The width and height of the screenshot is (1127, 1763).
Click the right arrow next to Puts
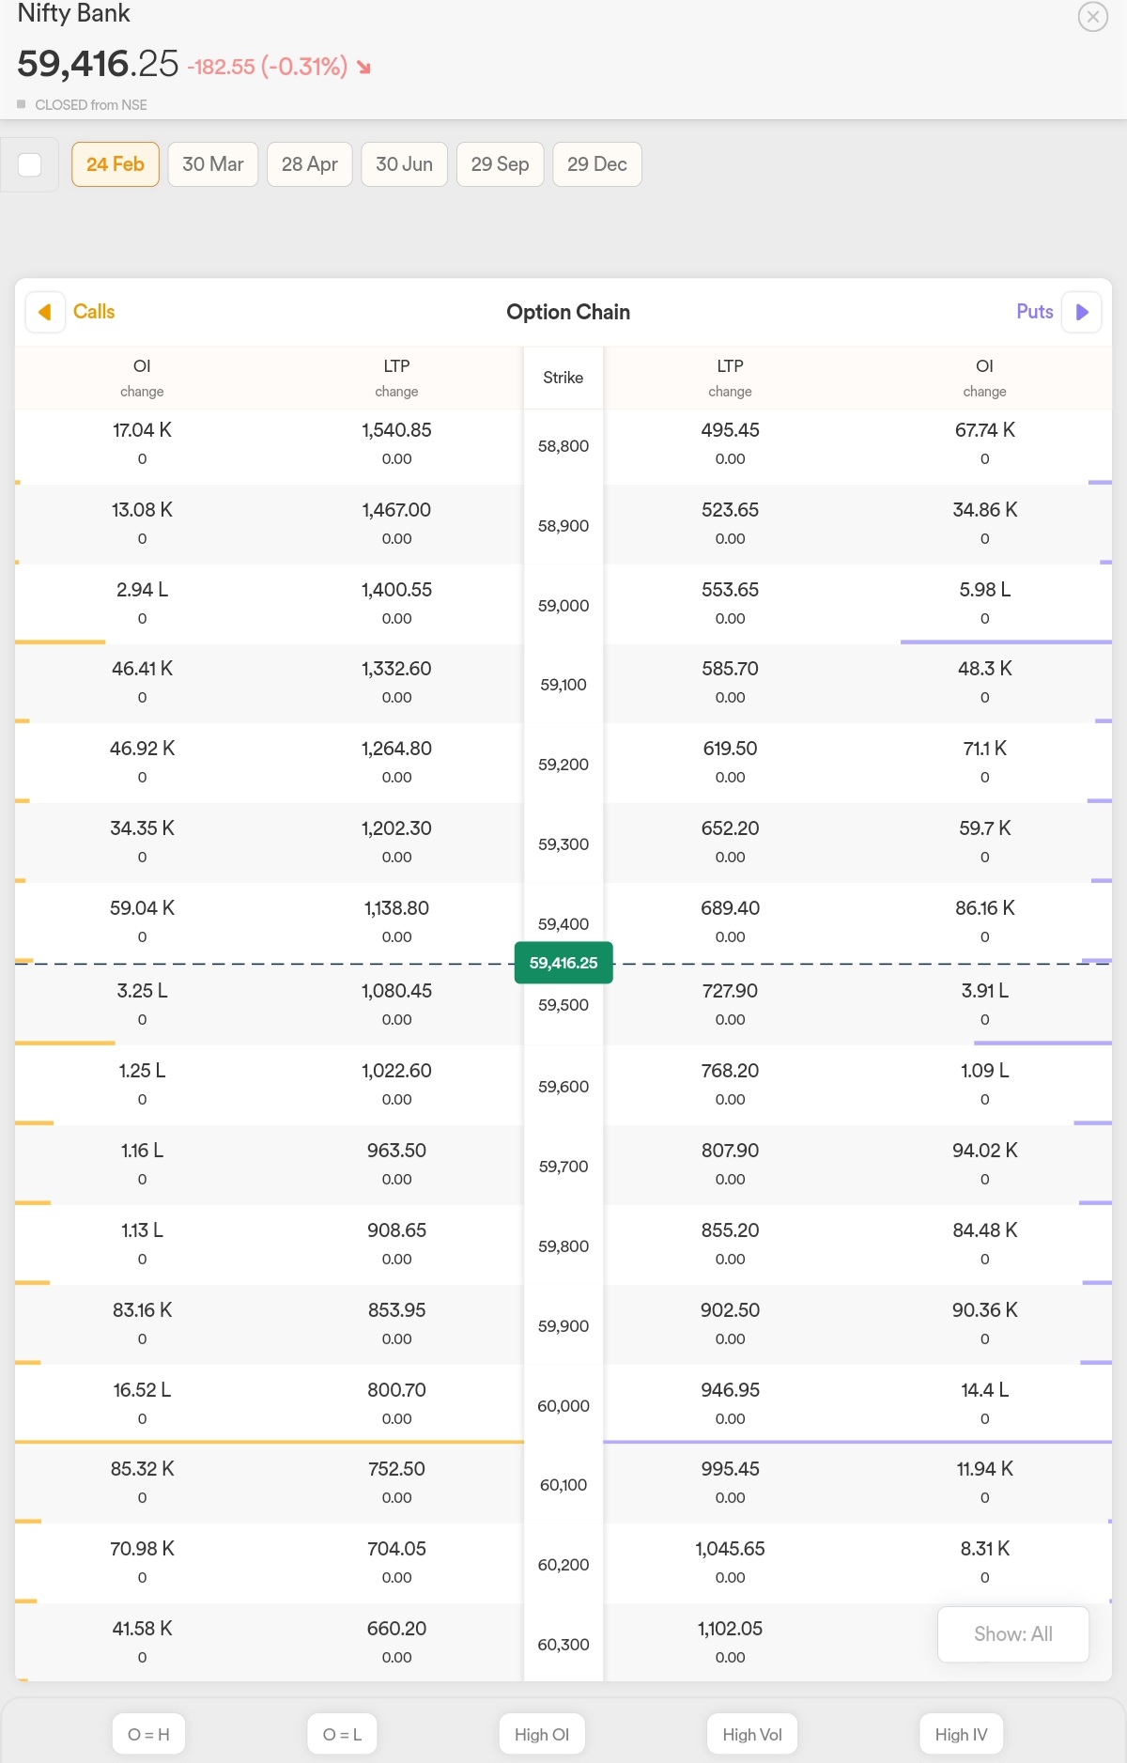1081,312
